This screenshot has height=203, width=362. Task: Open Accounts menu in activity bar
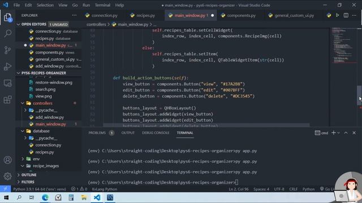tap(7, 160)
